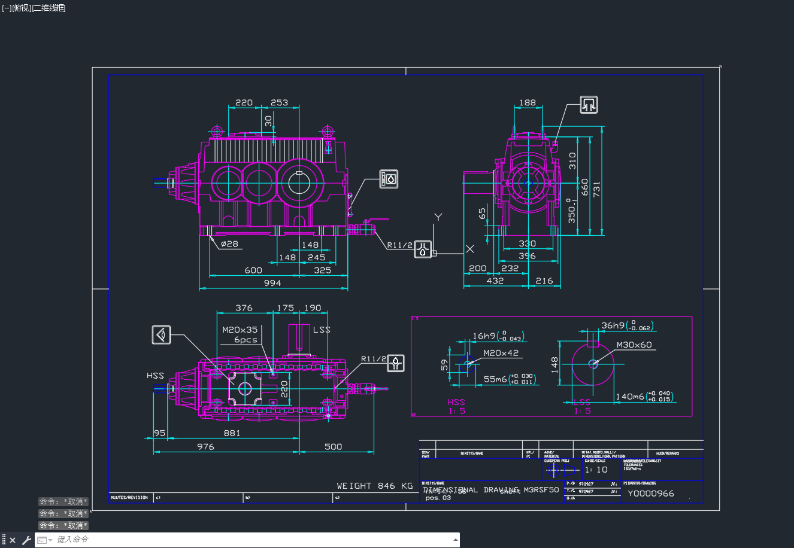Select the 376 dimension on the top view
Screen dimensions: 794x548
click(x=244, y=308)
